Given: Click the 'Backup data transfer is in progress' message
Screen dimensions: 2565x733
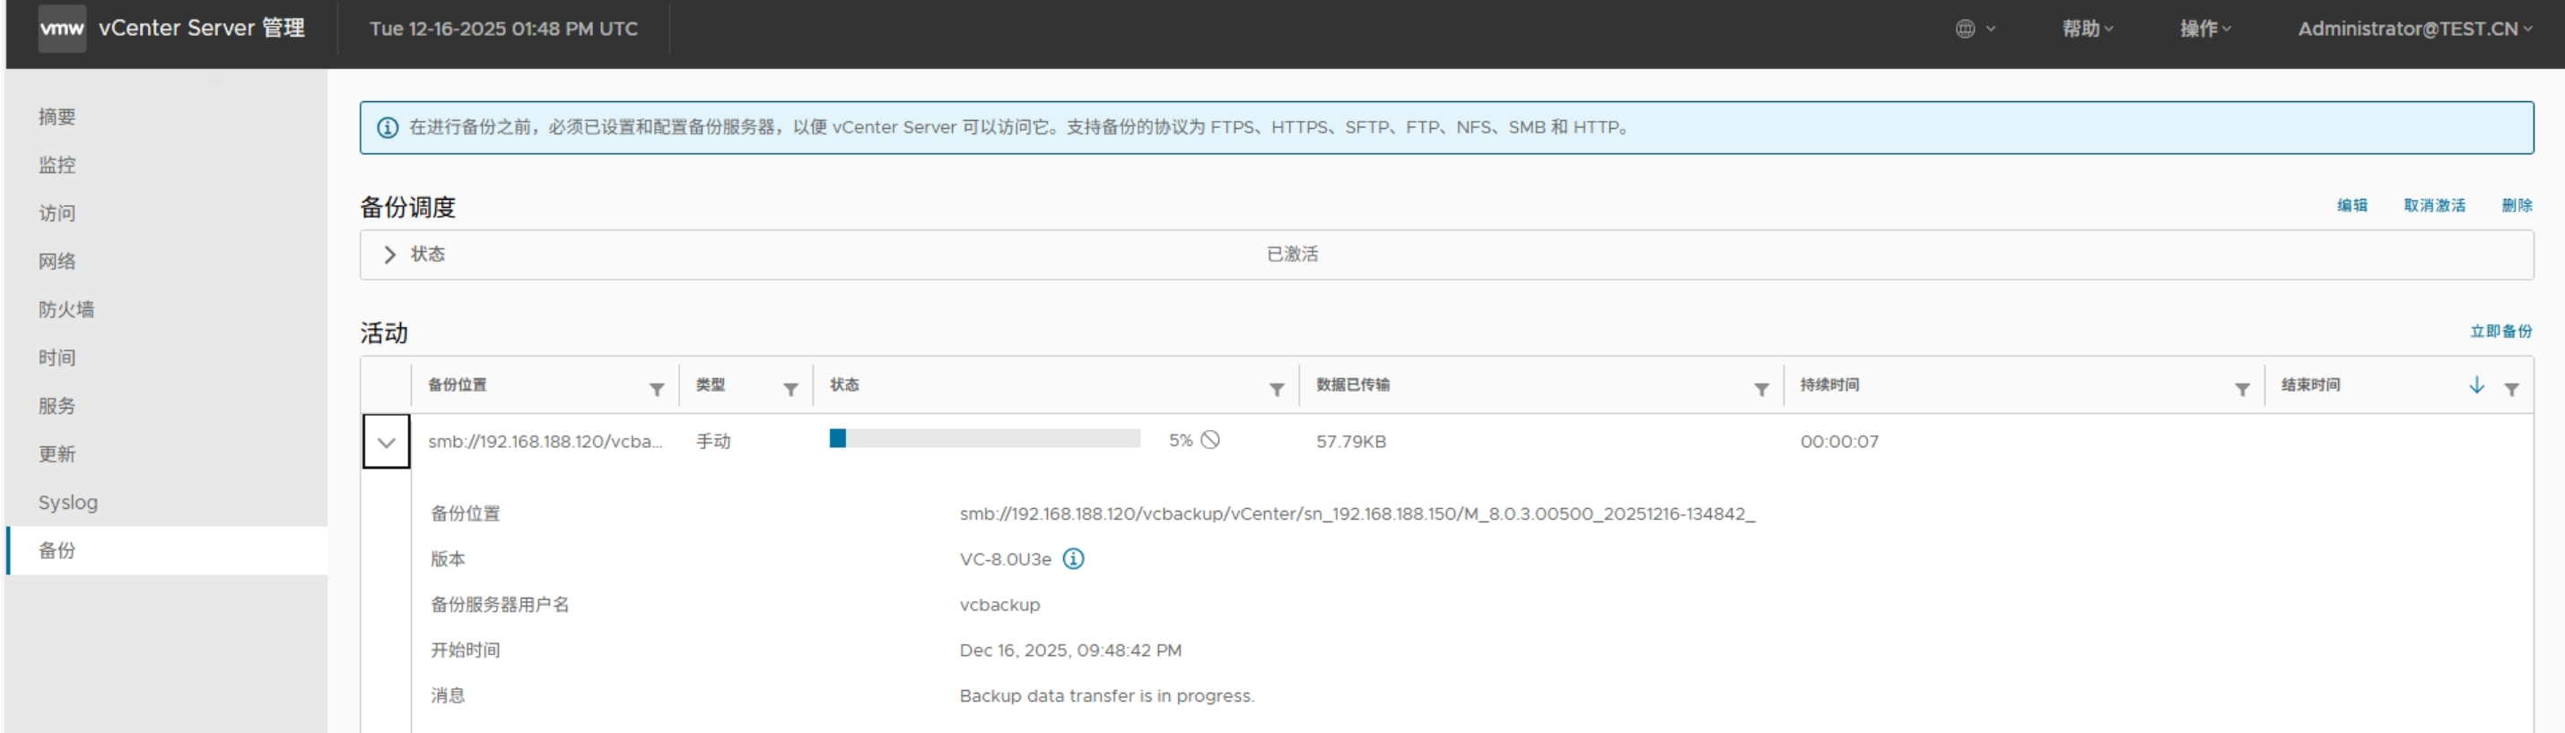Looking at the screenshot, I should (x=1106, y=696).
